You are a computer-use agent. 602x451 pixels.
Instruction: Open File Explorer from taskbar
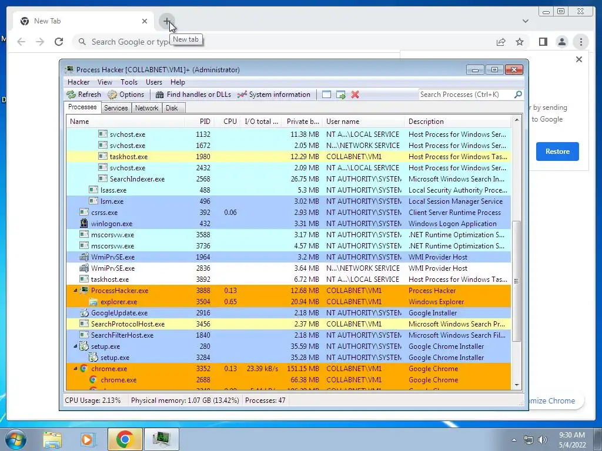point(52,439)
